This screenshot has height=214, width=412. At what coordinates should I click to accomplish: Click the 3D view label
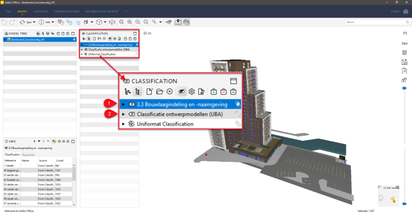point(148,33)
